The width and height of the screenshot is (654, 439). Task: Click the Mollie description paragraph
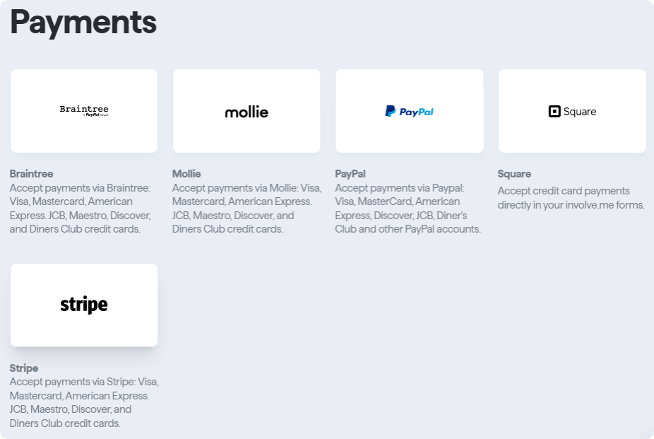pyautogui.click(x=247, y=209)
